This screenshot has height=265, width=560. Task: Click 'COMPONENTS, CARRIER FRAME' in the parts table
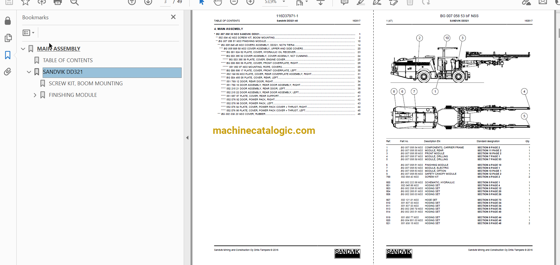pyautogui.click(x=444, y=147)
